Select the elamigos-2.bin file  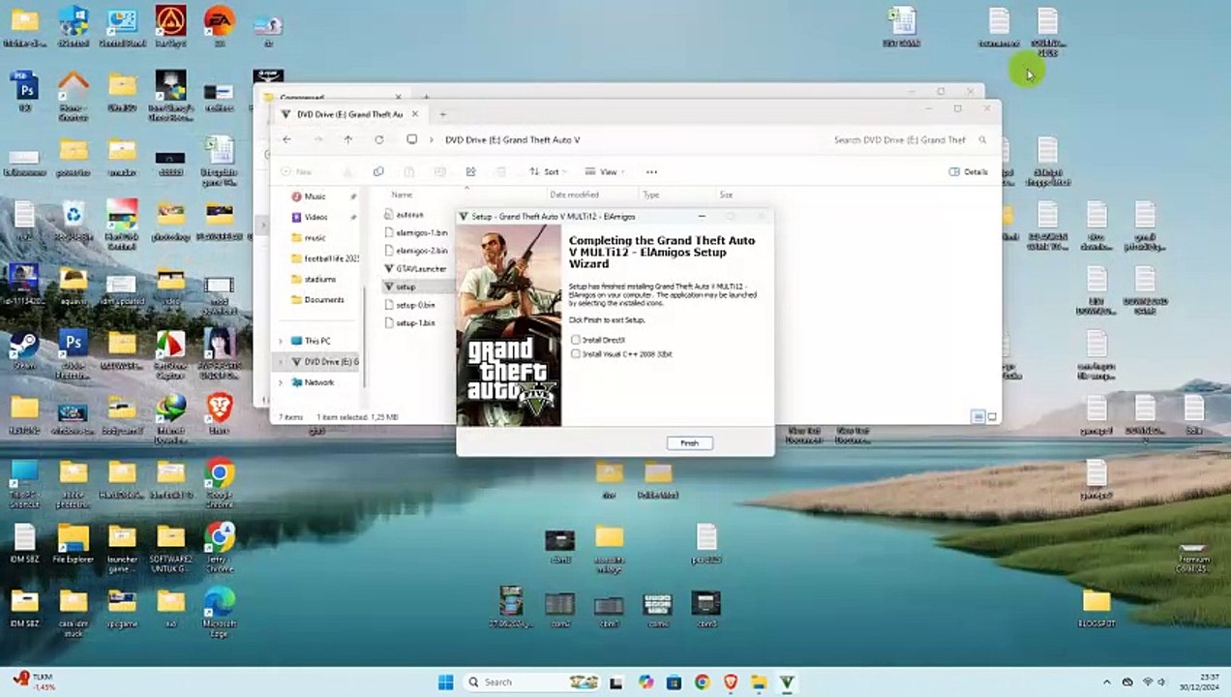coord(421,251)
